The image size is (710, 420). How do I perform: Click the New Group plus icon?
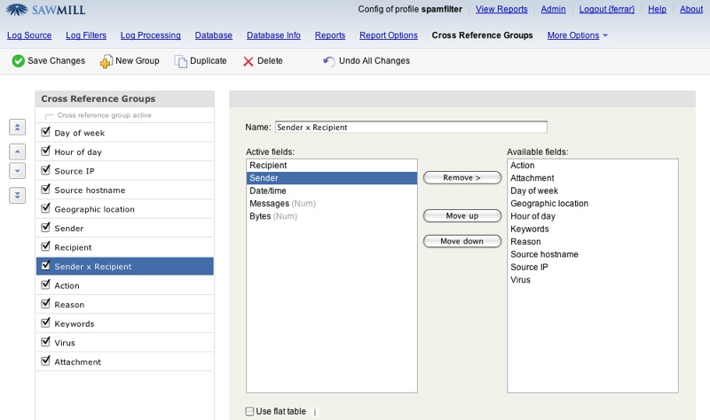pyautogui.click(x=106, y=61)
